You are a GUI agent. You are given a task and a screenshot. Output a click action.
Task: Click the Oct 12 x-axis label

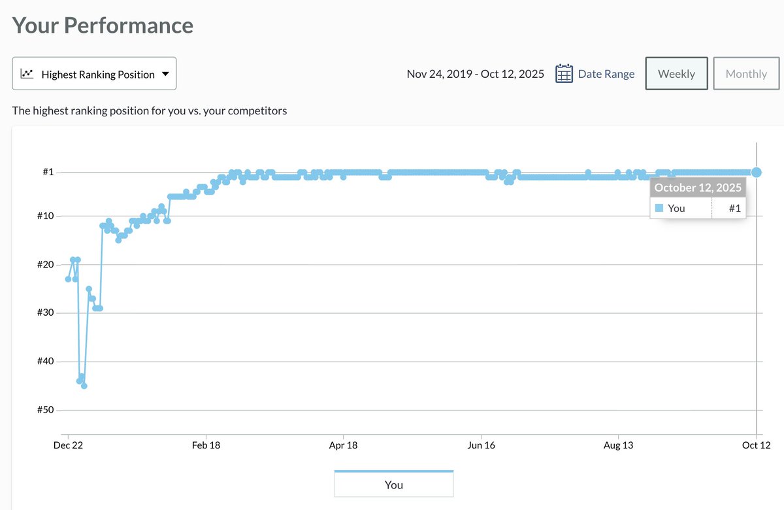click(x=757, y=445)
